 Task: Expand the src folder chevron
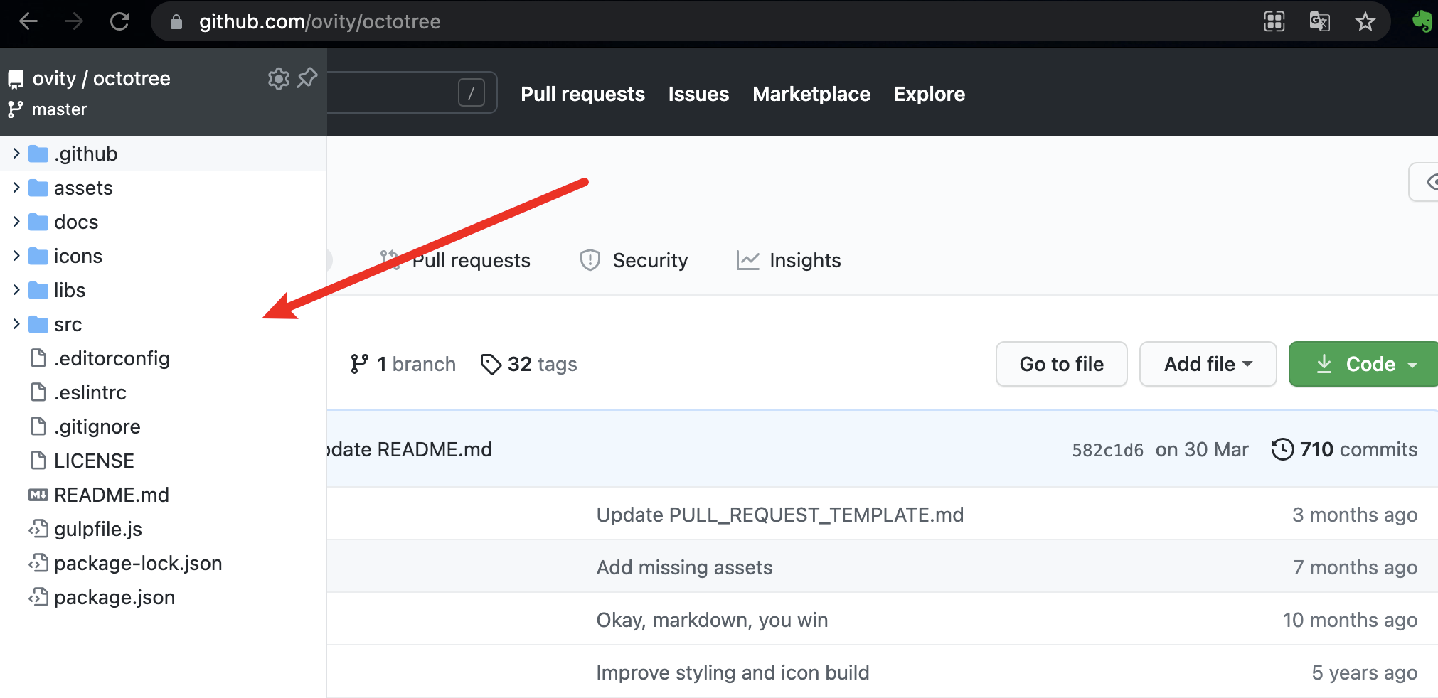pyautogui.click(x=16, y=324)
